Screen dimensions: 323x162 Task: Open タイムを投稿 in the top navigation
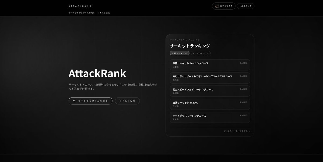click(104, 13)
